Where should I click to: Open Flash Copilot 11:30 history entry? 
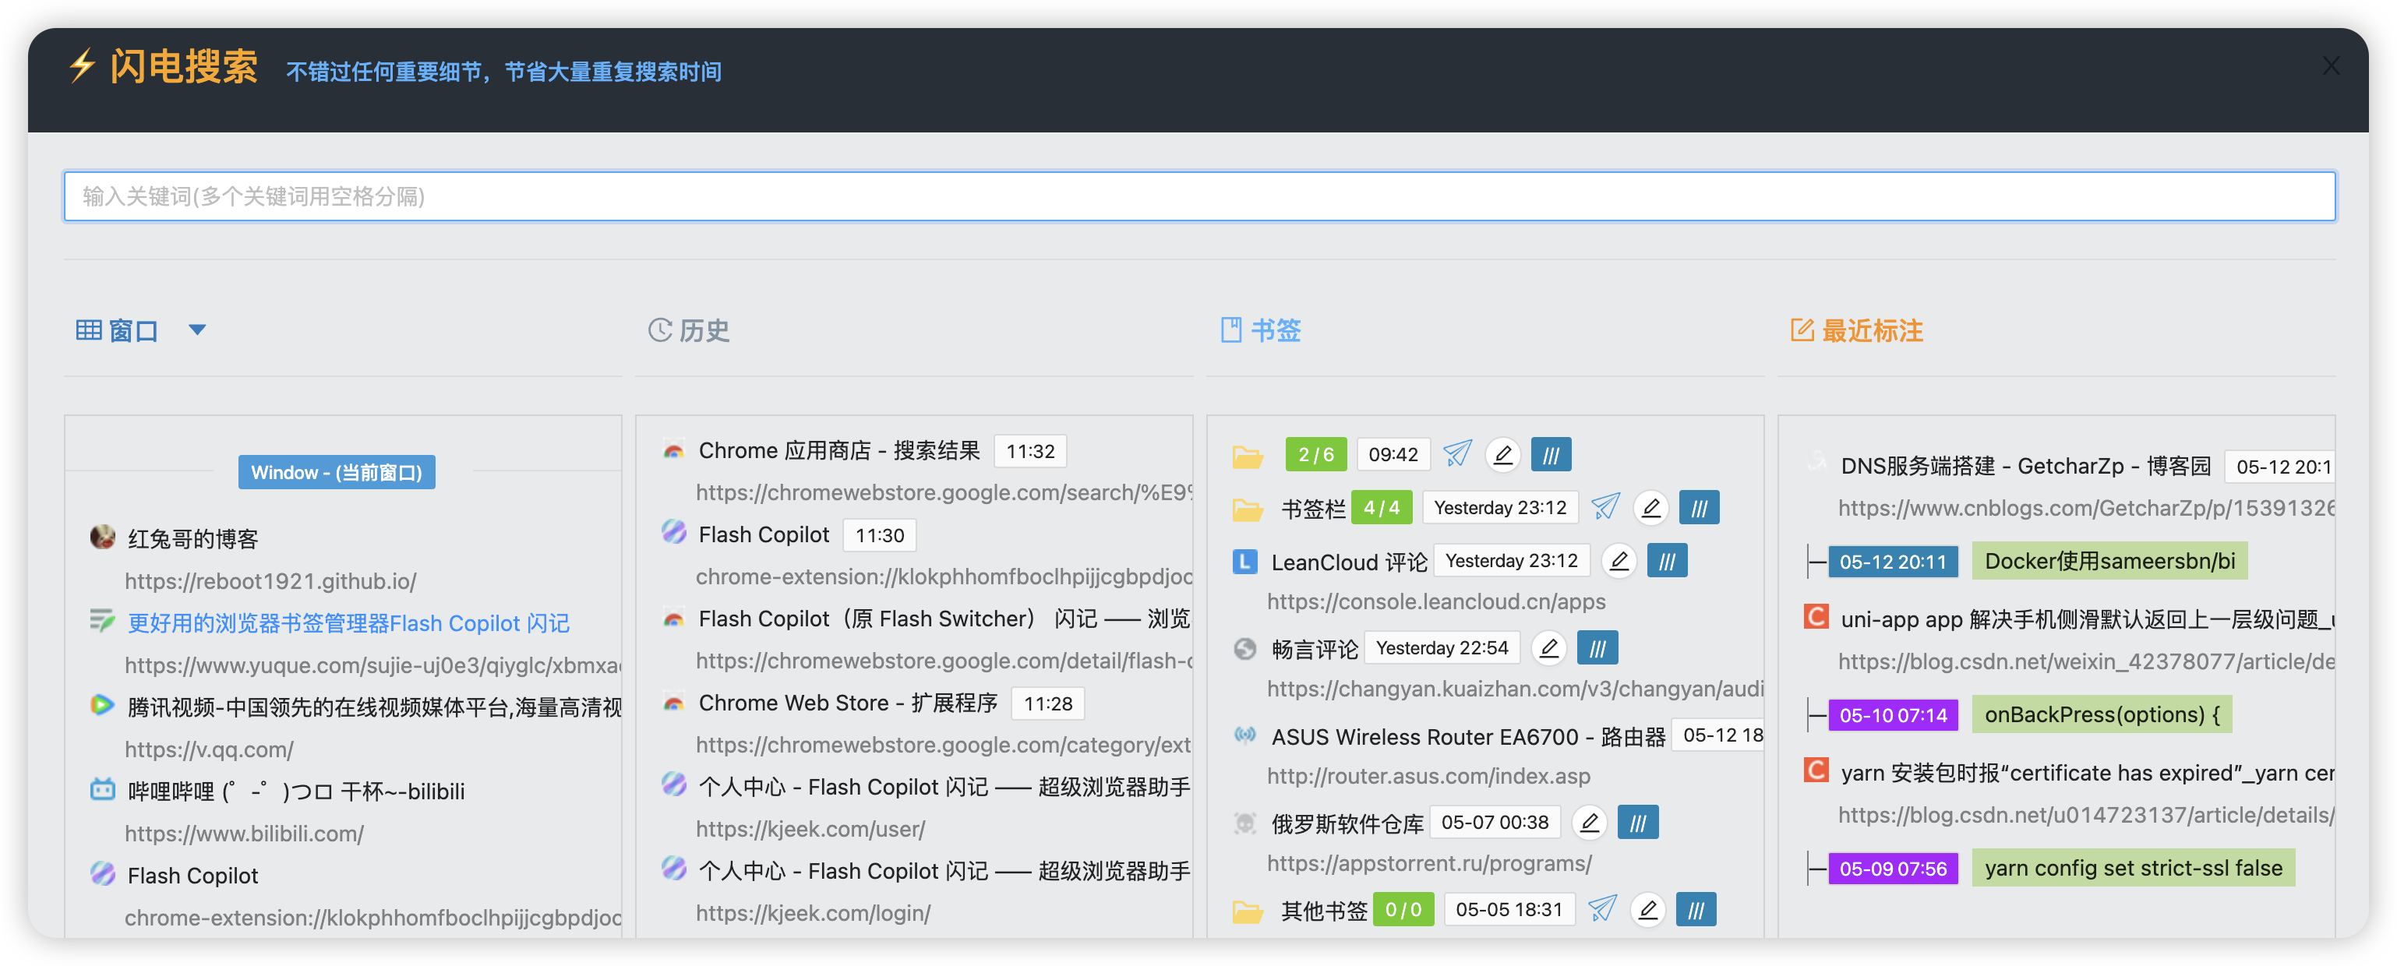click(x=764, y=535)
